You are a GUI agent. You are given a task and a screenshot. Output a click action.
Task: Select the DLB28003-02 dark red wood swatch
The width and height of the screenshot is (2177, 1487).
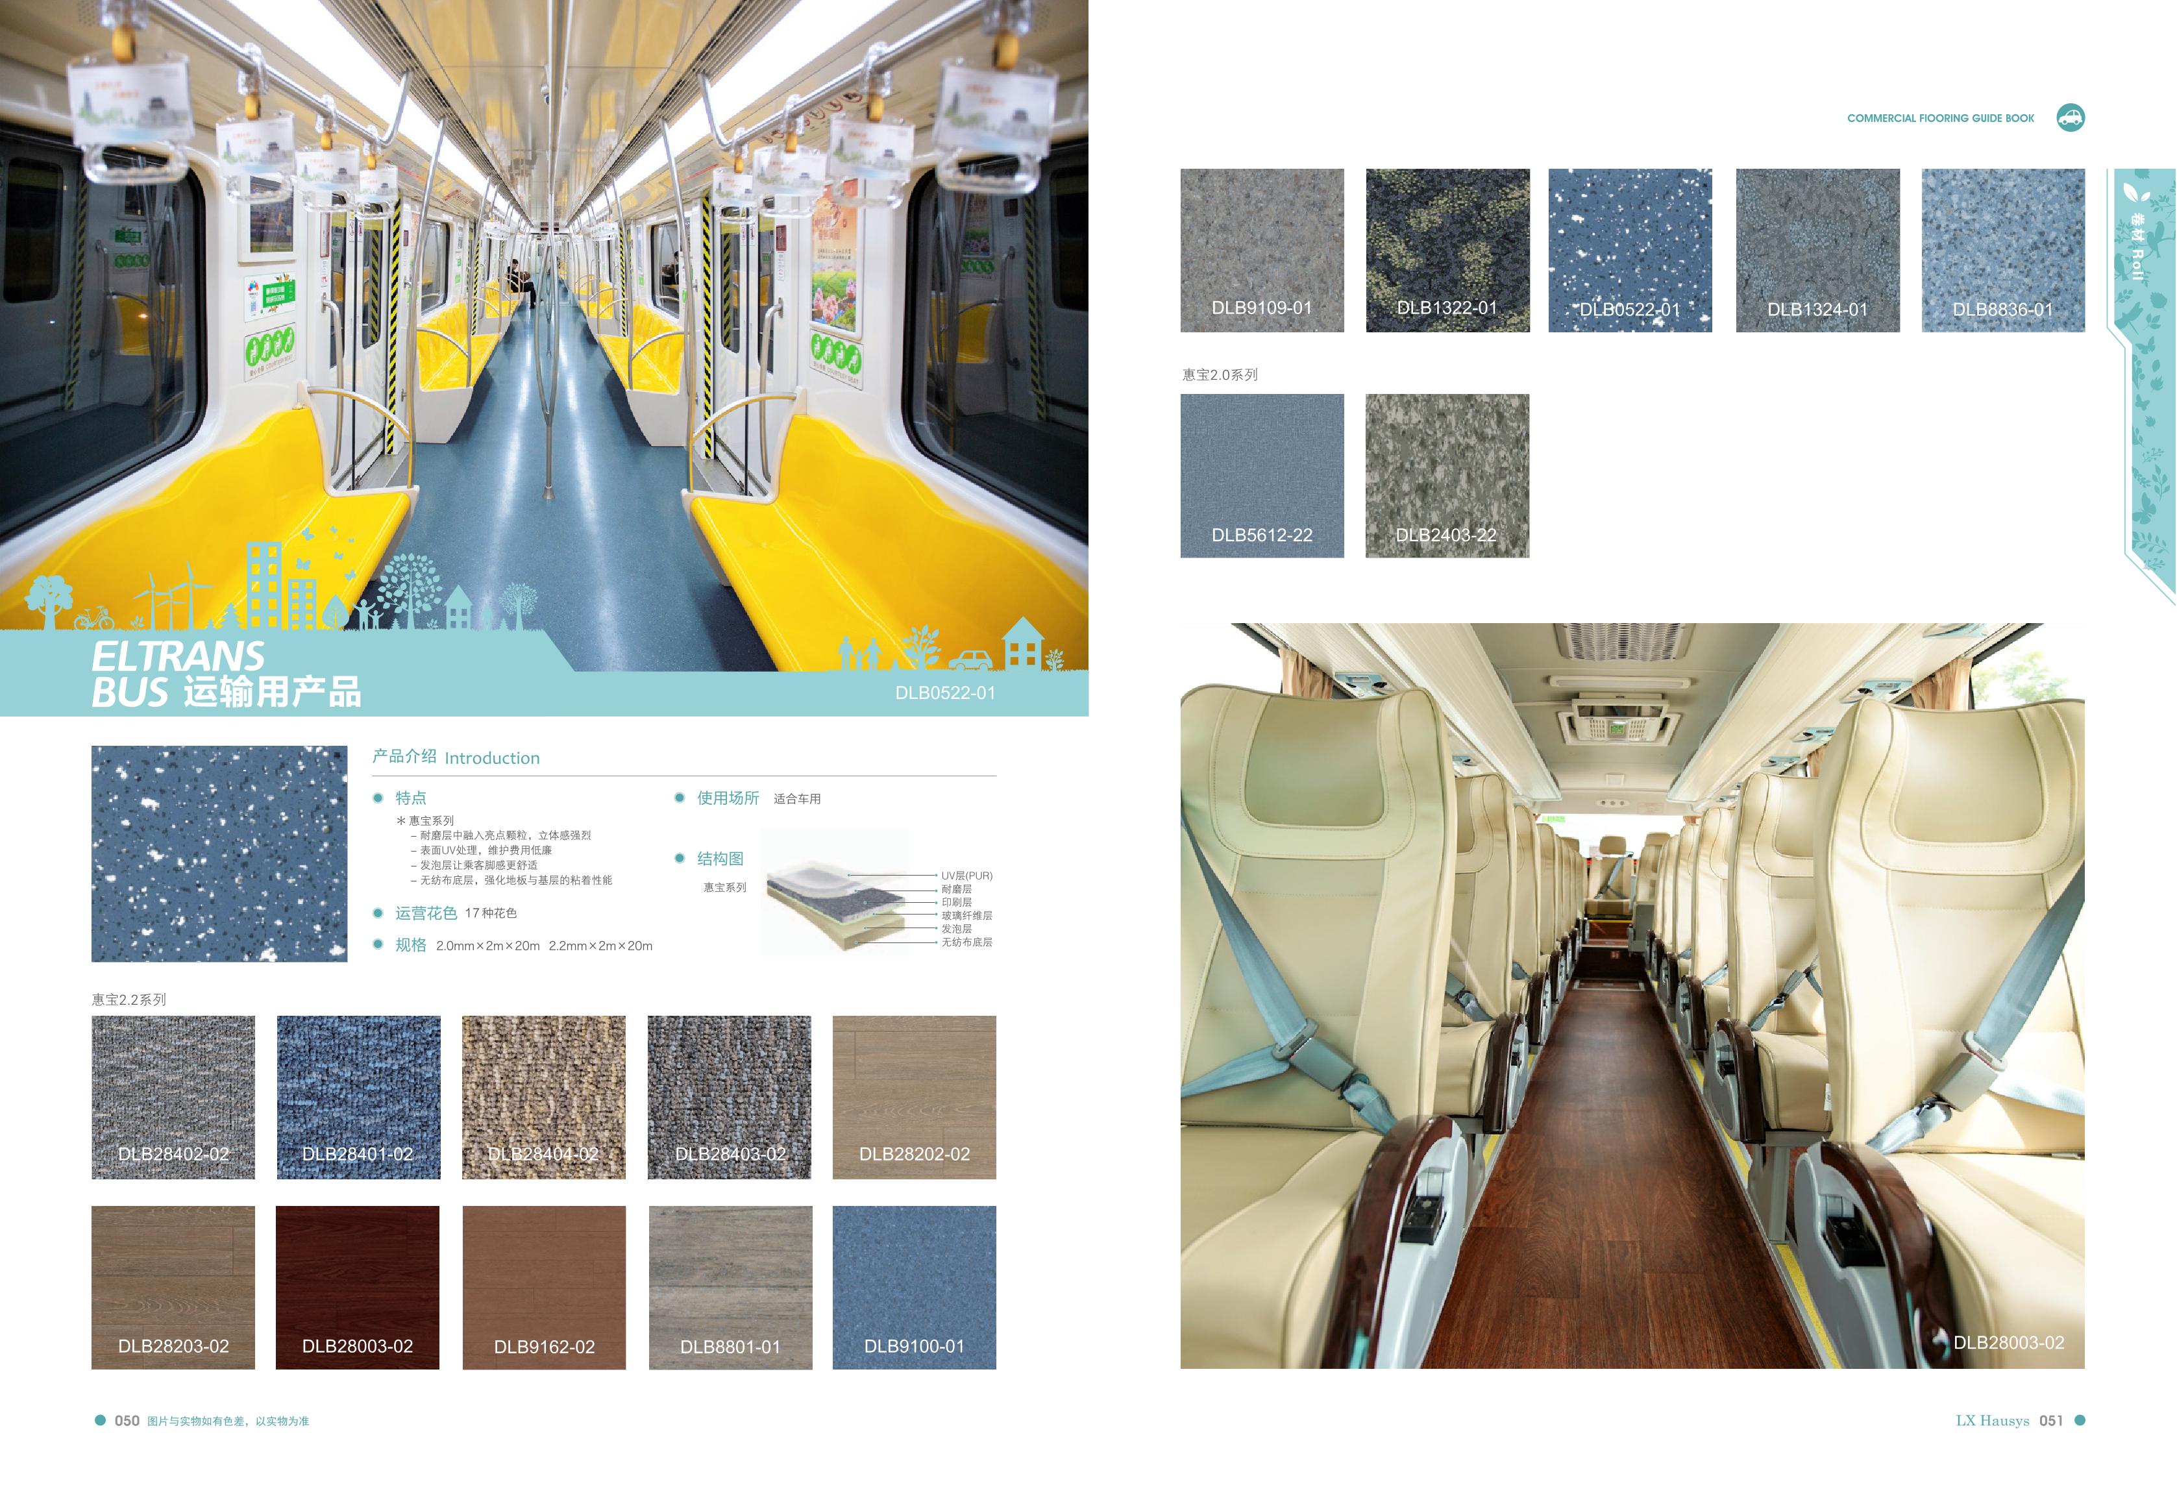[x=357, y=1288]
